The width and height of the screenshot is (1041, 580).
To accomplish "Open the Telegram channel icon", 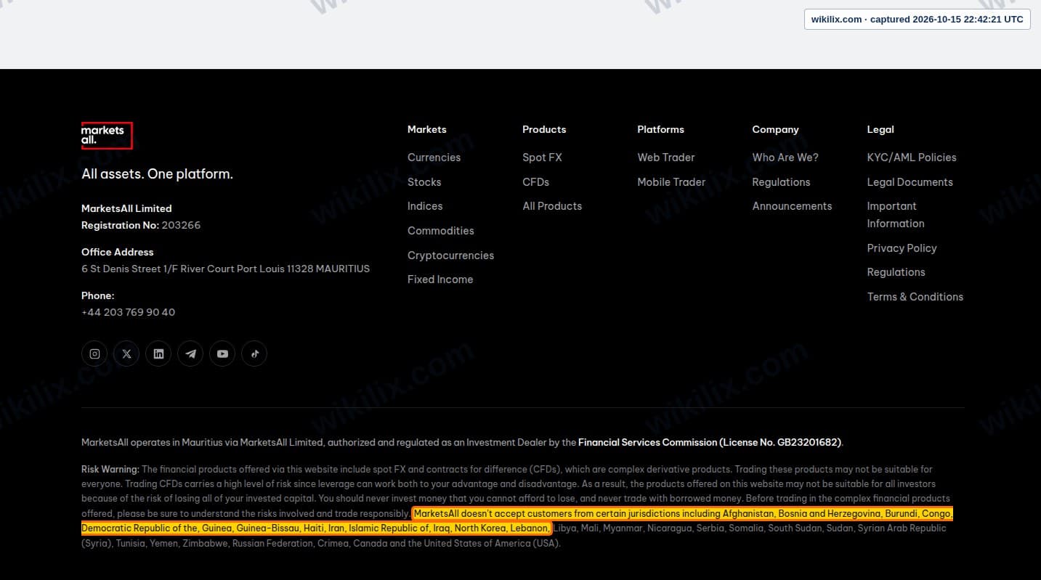I will coord(190,354).
